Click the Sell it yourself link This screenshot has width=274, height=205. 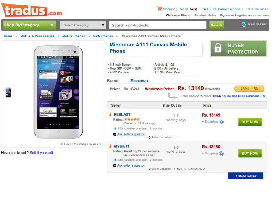42,153
